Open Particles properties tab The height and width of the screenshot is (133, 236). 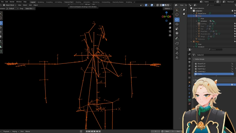coord(189,89)
